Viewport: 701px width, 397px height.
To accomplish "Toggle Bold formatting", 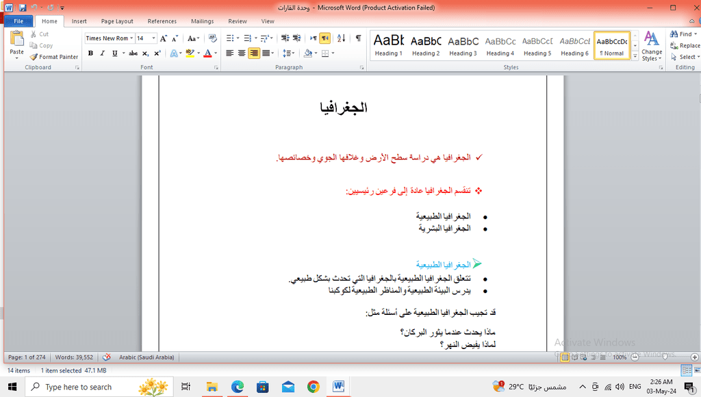I will [x=91, y=53].
